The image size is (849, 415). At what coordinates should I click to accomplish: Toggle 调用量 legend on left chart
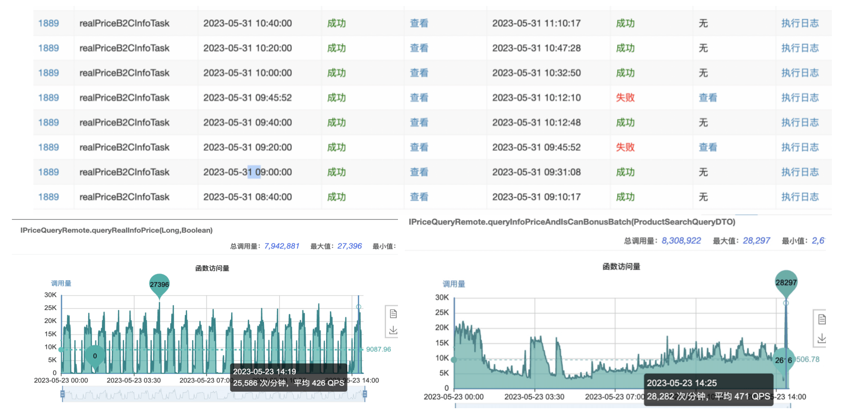(x=61, y=283)
